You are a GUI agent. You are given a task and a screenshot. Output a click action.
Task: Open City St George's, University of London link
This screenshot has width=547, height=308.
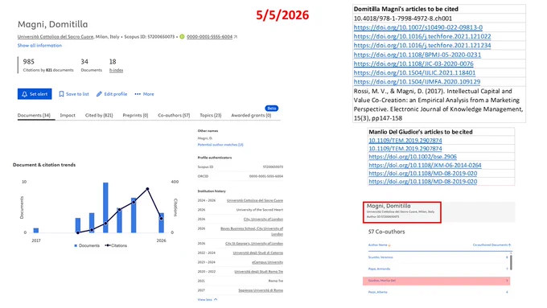(254, 244)
